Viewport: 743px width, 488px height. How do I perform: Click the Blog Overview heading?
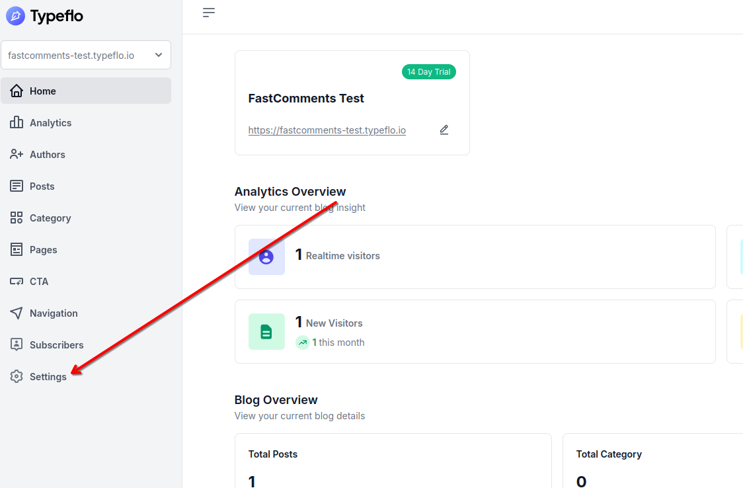point(276,400)
